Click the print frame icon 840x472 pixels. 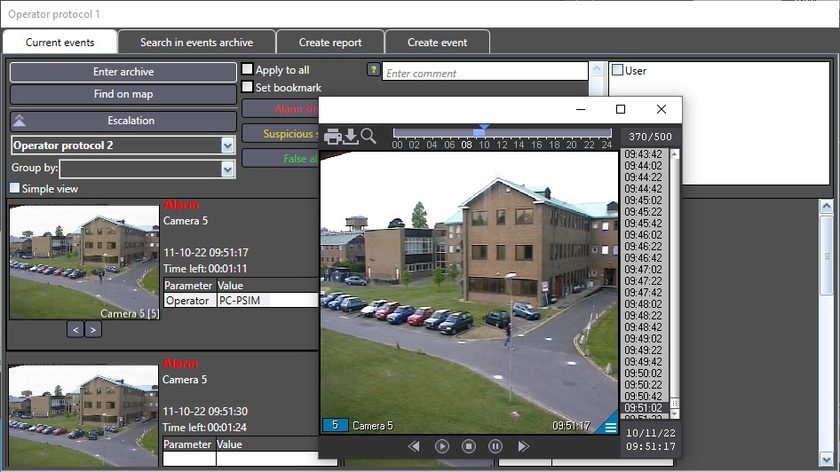point(332,137)
